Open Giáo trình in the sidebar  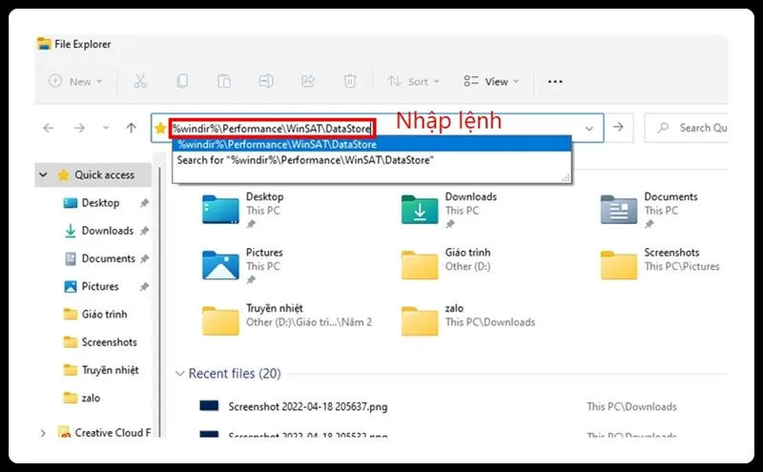coord(96,315)
